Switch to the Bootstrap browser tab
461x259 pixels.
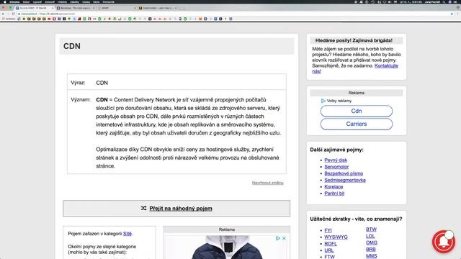(x=76, y=8)
